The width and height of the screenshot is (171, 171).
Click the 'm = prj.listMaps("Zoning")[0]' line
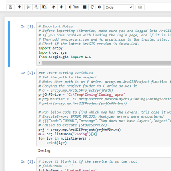(67, 134)
